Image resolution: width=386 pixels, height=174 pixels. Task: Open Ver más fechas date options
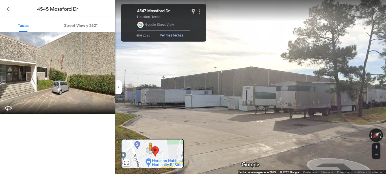click(x=172, y=35)
